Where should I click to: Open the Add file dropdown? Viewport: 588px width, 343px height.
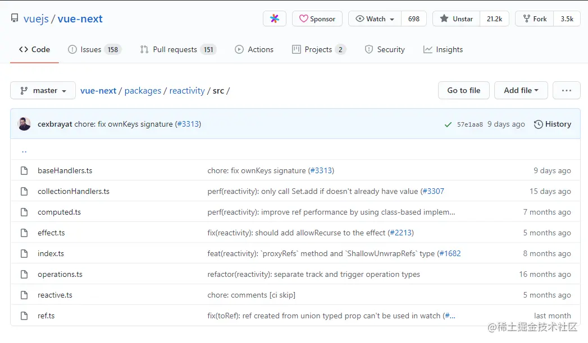point(521,90)
